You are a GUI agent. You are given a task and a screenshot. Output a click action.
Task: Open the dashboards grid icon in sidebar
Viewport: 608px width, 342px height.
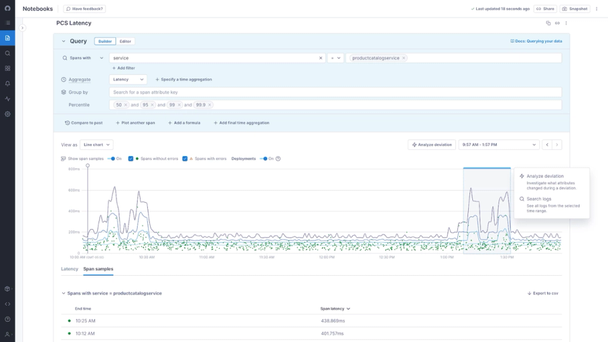tap(7, 68)
